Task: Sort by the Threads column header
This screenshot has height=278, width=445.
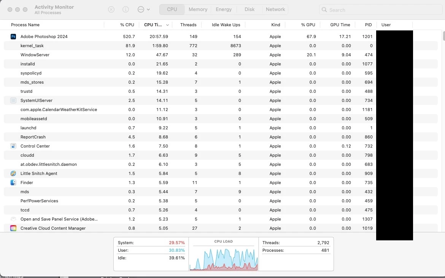Action: coord(188,25)
